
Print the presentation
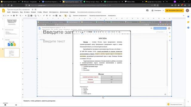14,16
